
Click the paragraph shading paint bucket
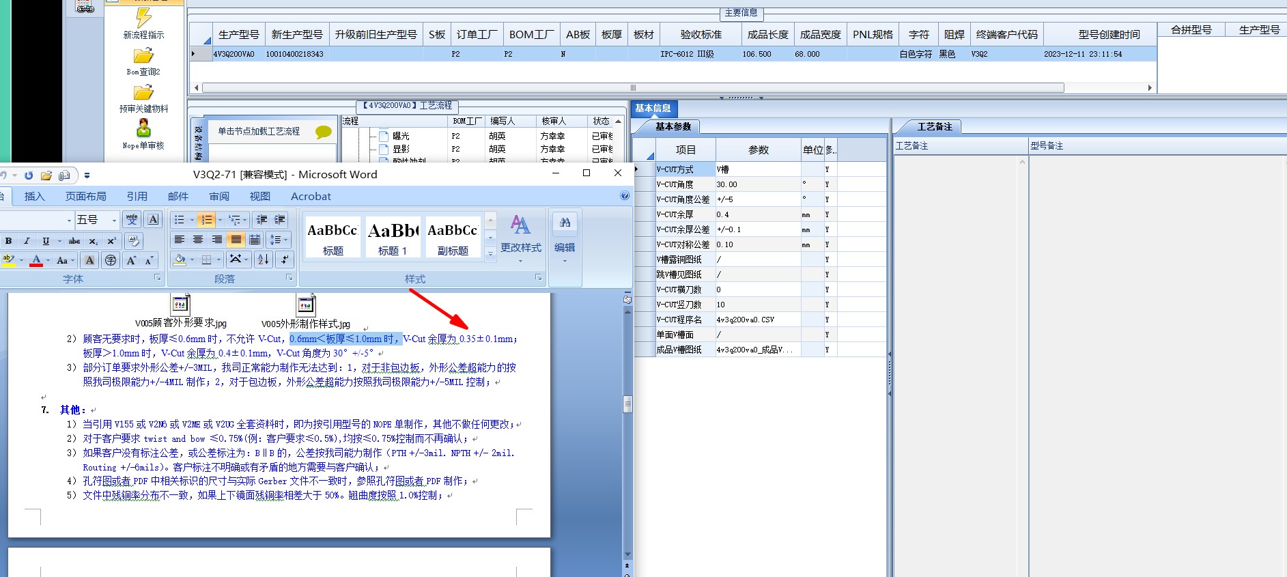click(180, 260)
